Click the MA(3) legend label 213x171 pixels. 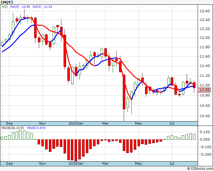coord(37,7)
